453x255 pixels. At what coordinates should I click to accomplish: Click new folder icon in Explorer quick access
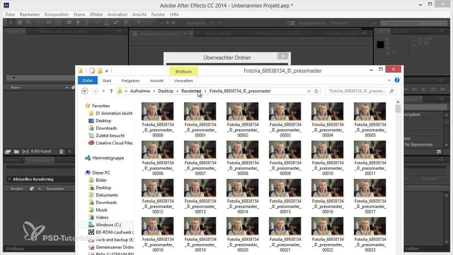tap(100, 70)
